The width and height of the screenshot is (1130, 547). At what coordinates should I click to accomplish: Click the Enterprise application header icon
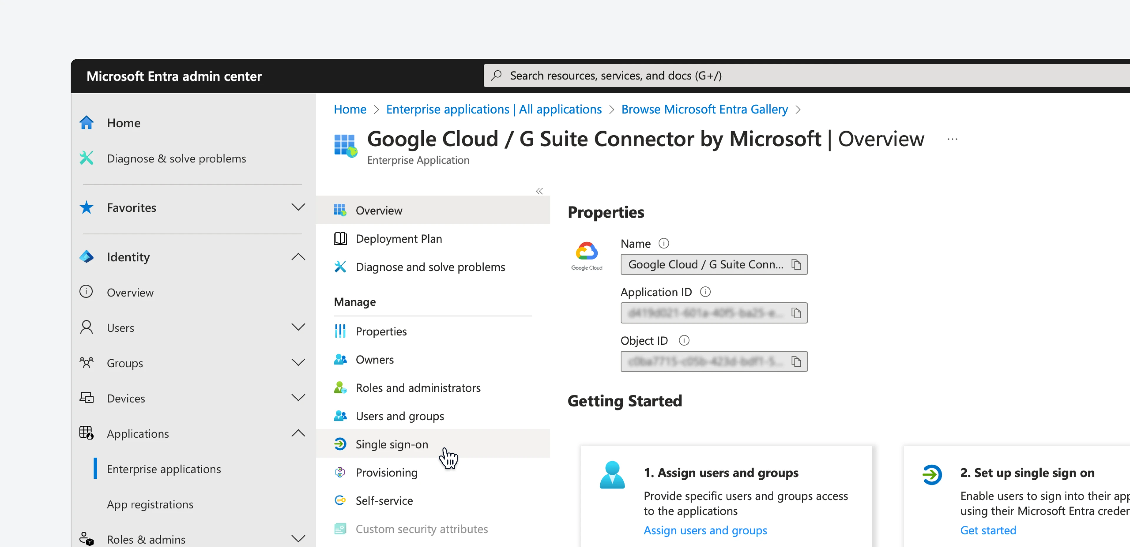click(x=346, y=146)
